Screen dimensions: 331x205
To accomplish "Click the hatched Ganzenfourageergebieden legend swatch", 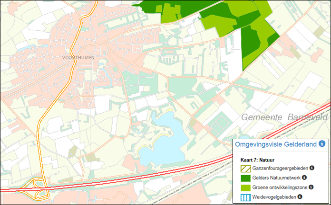I will tap(246, 169).
